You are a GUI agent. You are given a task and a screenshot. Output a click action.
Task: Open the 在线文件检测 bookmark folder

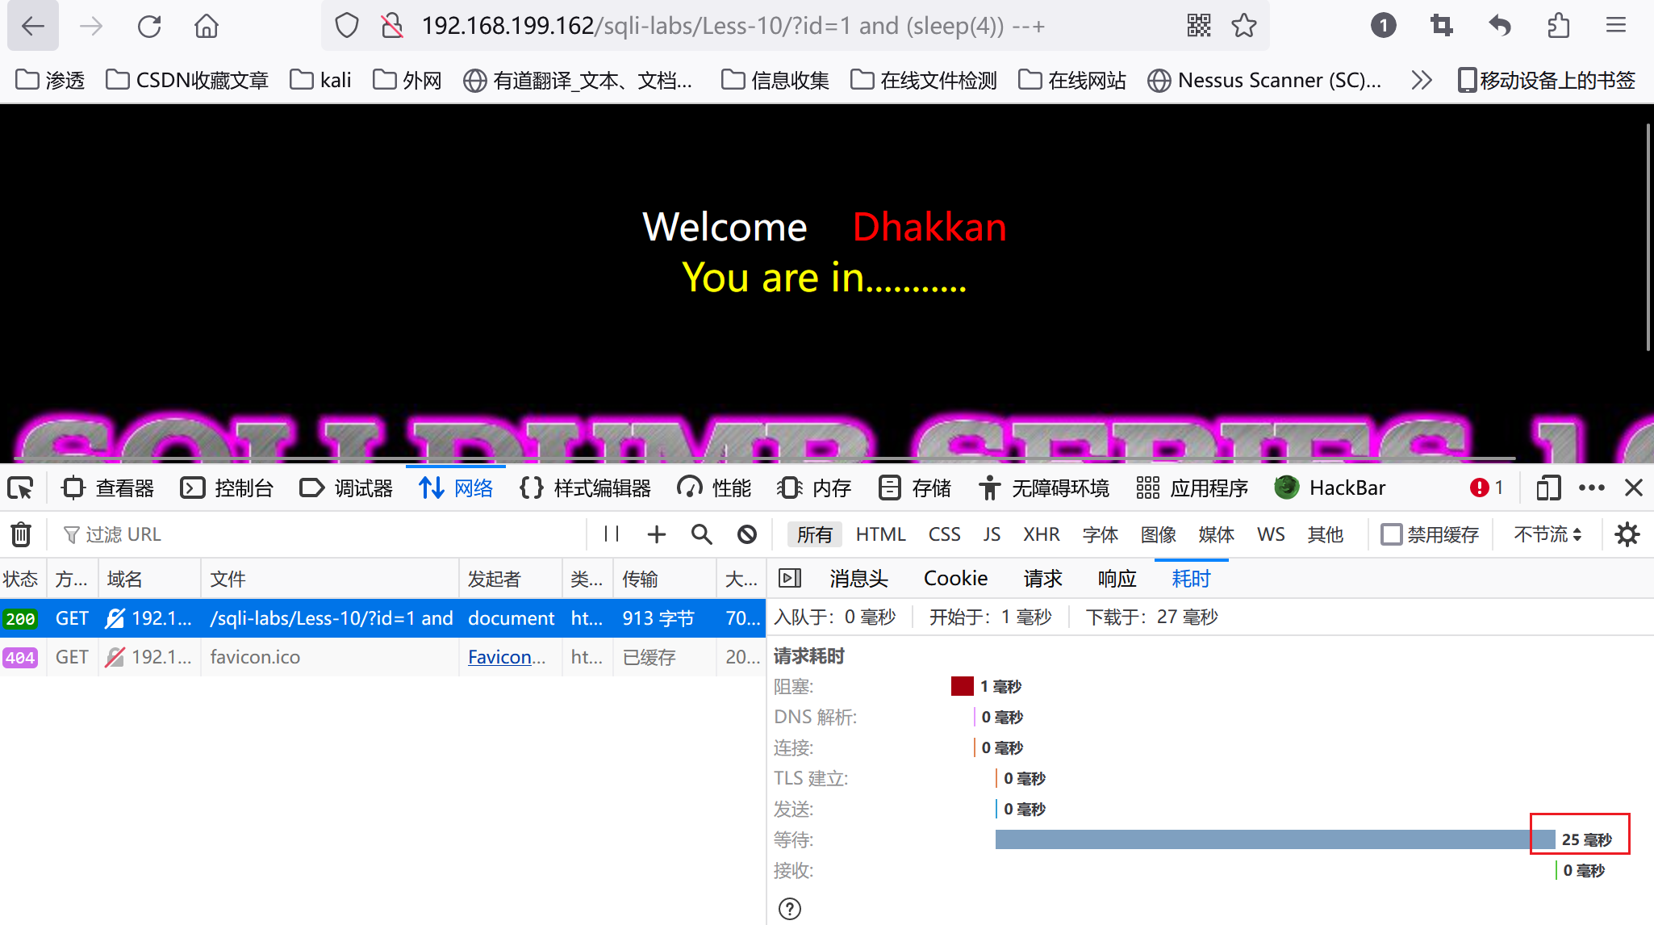tap(925, 80)
